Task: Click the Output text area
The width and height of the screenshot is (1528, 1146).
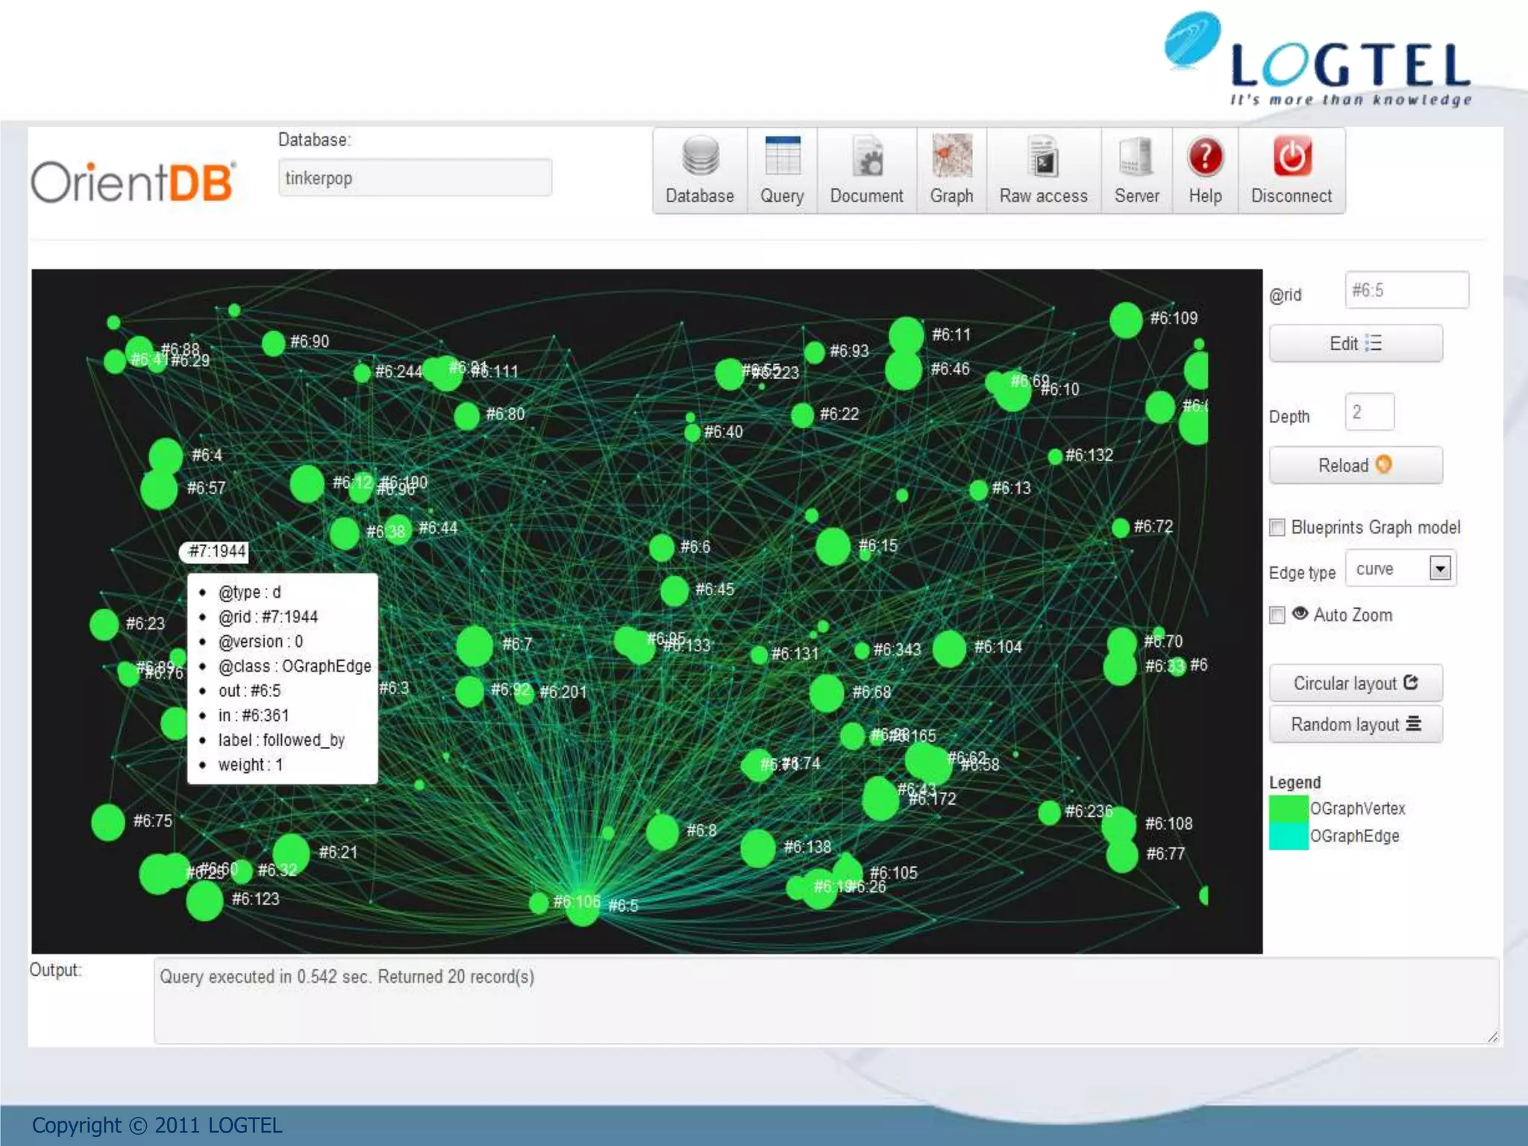Action: point(826,1001)
